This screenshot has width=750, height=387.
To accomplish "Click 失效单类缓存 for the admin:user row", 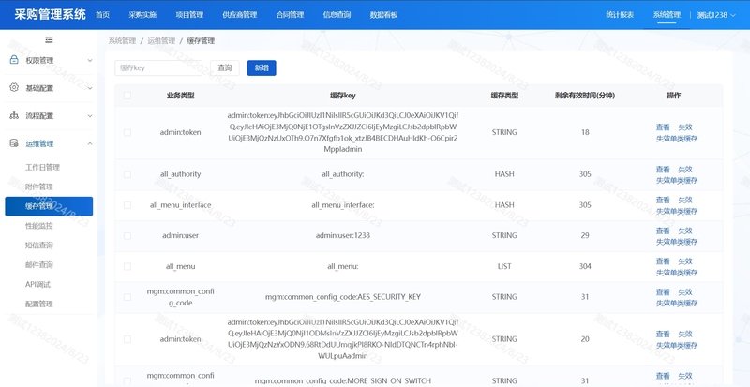I will click(x=677, y=242).
